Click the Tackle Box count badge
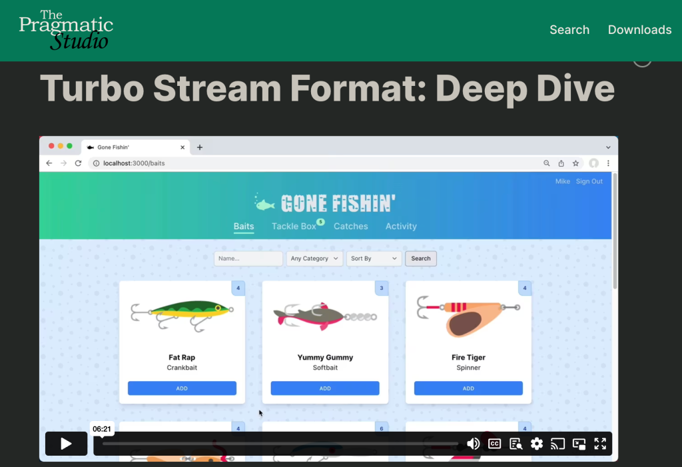The height and width of the screenshot is (467, 682). pos(320,222)
